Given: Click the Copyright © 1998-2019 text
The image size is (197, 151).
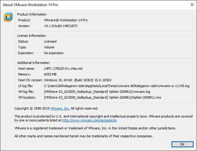Looking at the screenshot, I should (32, 108).
